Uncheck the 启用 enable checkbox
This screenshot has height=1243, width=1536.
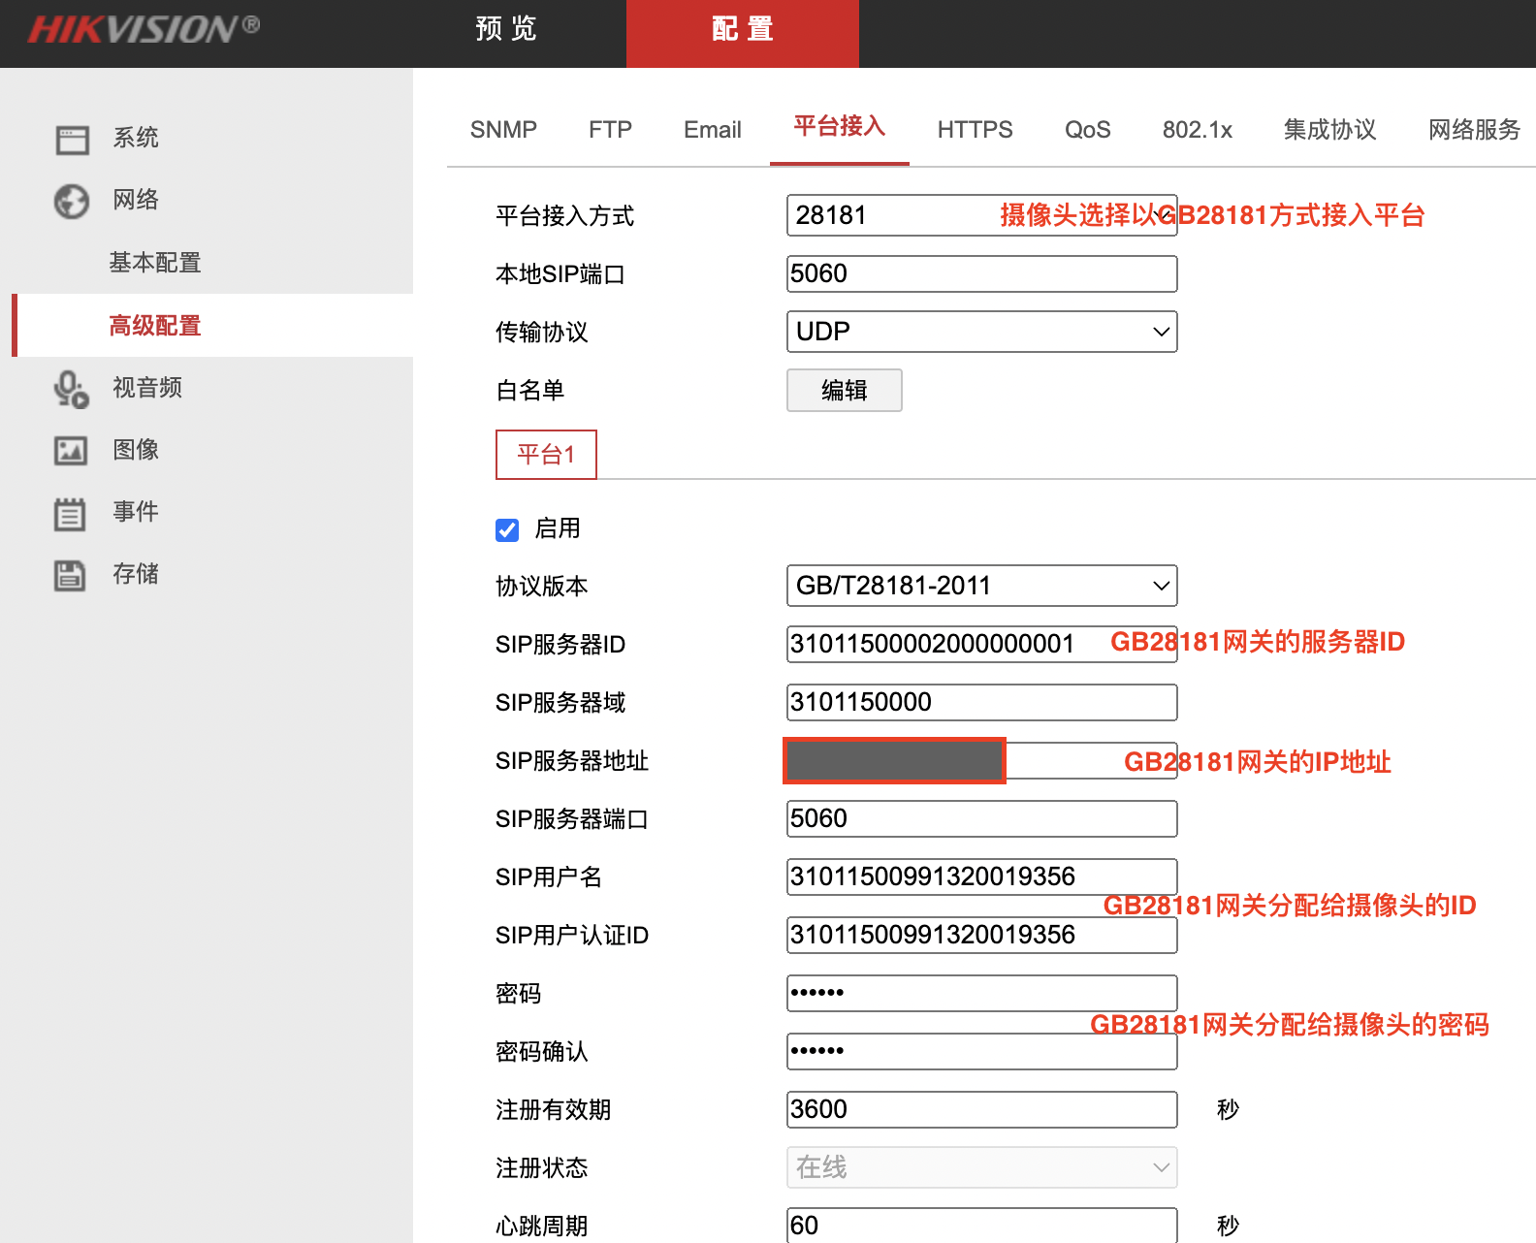click(507, 529)
